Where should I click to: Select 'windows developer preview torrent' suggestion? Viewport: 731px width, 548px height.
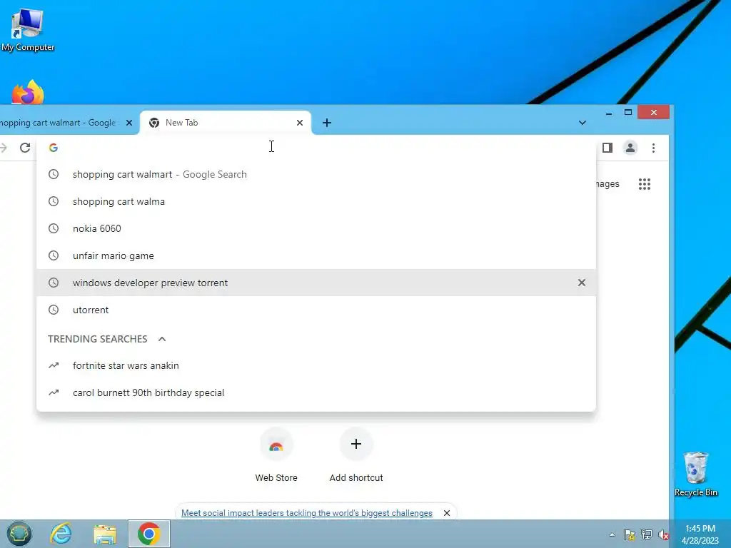[x=316, y=283]
